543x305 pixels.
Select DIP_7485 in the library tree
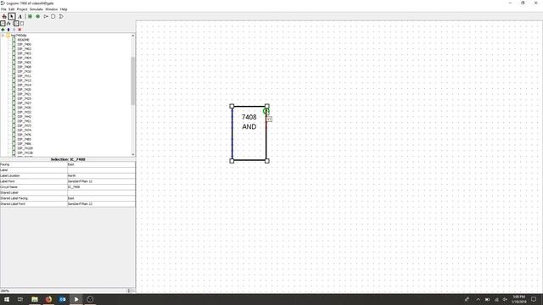point(25,139)
